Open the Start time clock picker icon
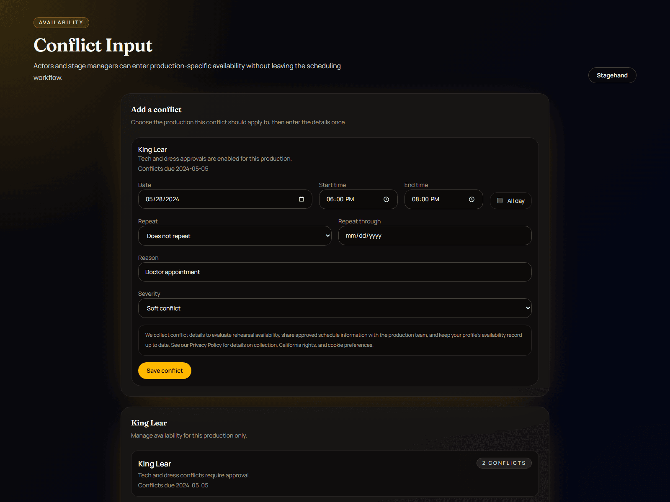 (x=386, y=200)
